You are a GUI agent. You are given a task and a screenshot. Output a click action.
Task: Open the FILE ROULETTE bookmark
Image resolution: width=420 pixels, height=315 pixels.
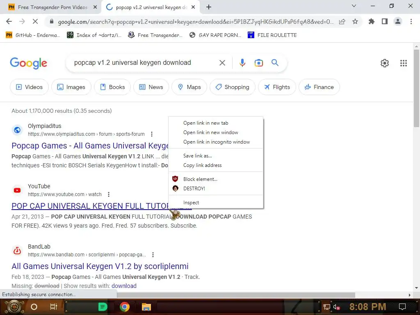[x=272, y=35]
